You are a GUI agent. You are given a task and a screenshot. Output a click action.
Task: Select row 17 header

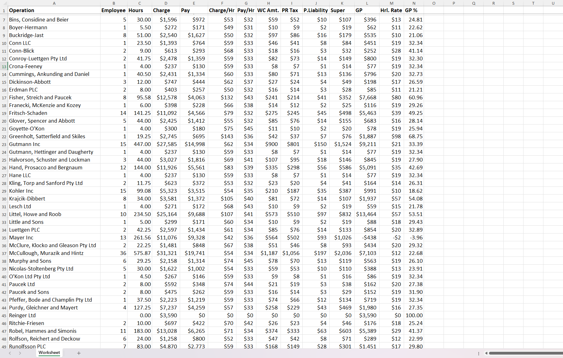[4, 98]
